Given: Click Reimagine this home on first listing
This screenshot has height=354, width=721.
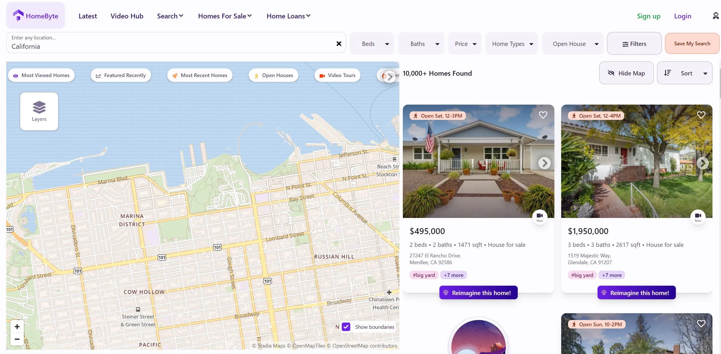Looking at the screenshot, I should [x=478, y=292].
